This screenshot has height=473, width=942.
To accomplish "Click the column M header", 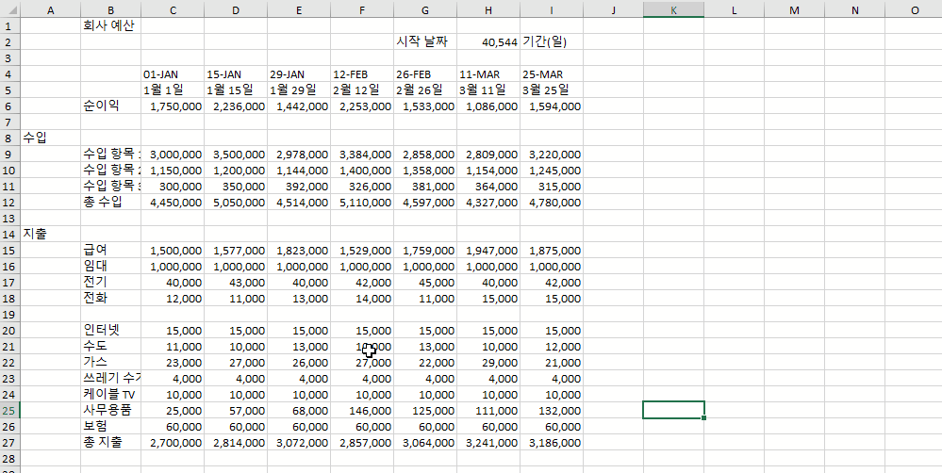I will click(x=794, y=9).
